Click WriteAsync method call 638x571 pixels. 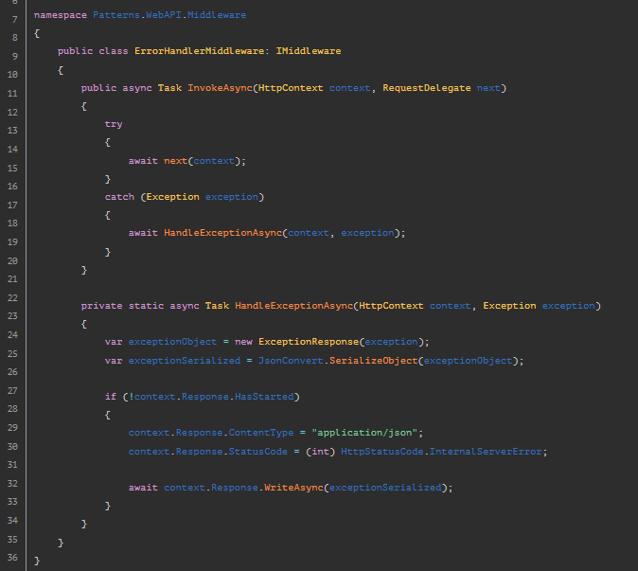click(x=293, y=488)
